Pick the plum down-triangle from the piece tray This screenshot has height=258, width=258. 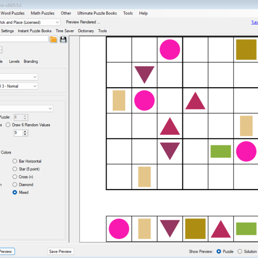170,229
